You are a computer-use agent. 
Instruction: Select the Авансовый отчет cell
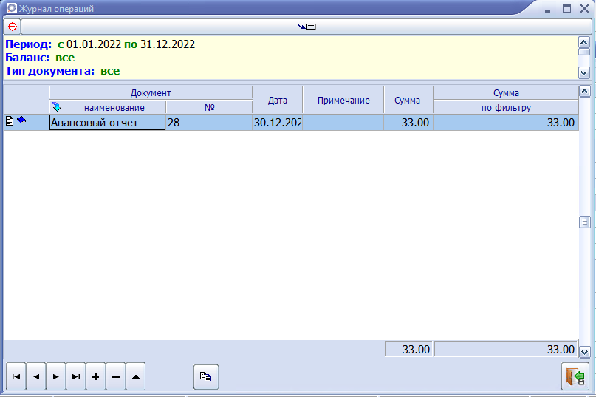(x=107, y=123)
